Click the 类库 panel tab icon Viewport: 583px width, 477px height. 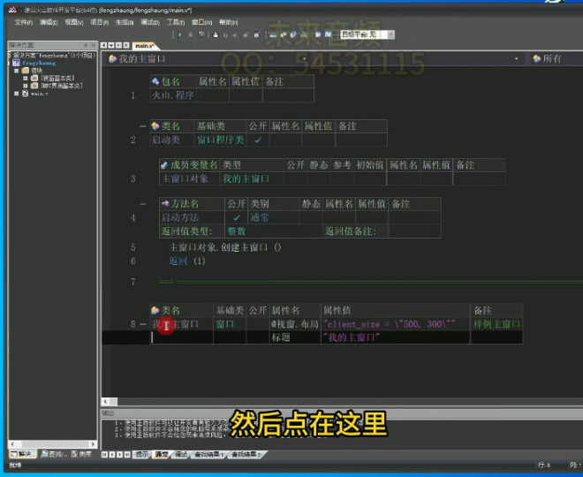pos(73,454)
